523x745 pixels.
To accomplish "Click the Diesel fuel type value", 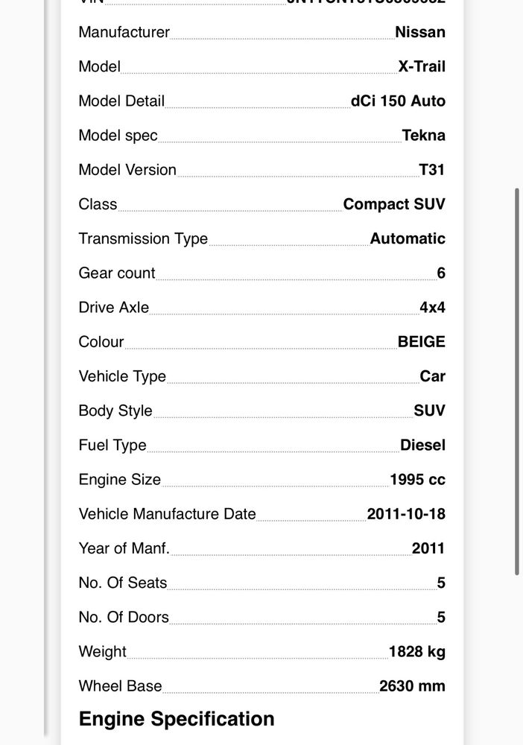I will [422, 445].
